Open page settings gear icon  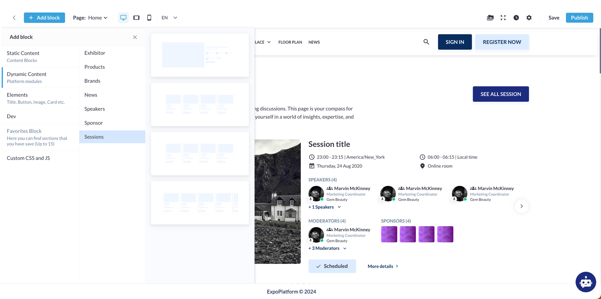pyautogui.click(x=529, y=18)
